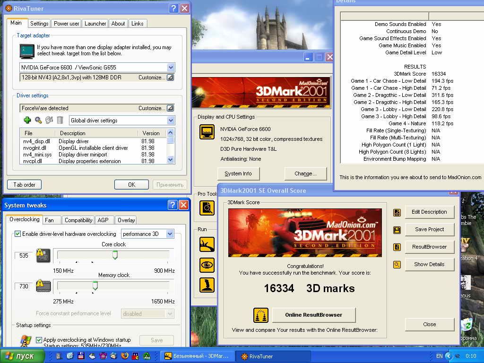Toggle Enable driver-level hardware overclocking checkbox

click(18, 233)
